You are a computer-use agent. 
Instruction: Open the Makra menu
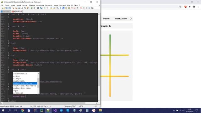point(56,5)
